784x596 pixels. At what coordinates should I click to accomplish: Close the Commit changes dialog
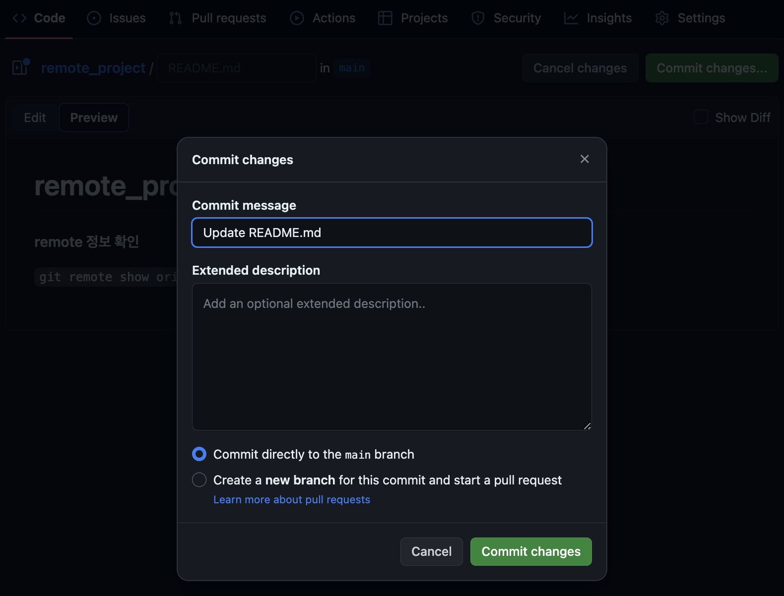tap(585, 159)
